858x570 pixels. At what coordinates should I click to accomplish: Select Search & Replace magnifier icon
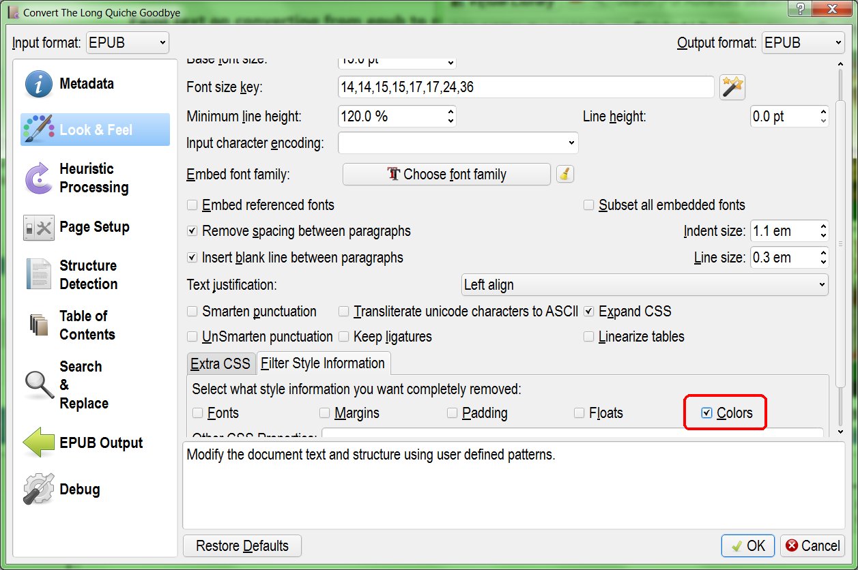click(x=39, y=385)
